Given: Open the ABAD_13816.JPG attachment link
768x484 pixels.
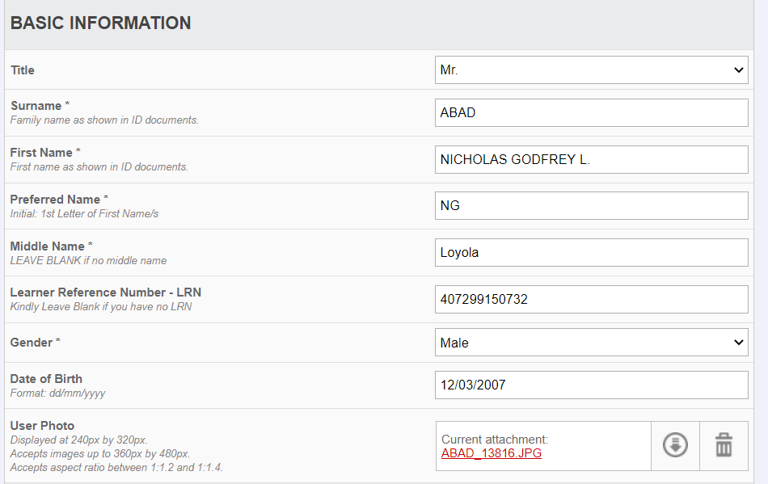Looking at the screenshot, I should click(492, 453).
